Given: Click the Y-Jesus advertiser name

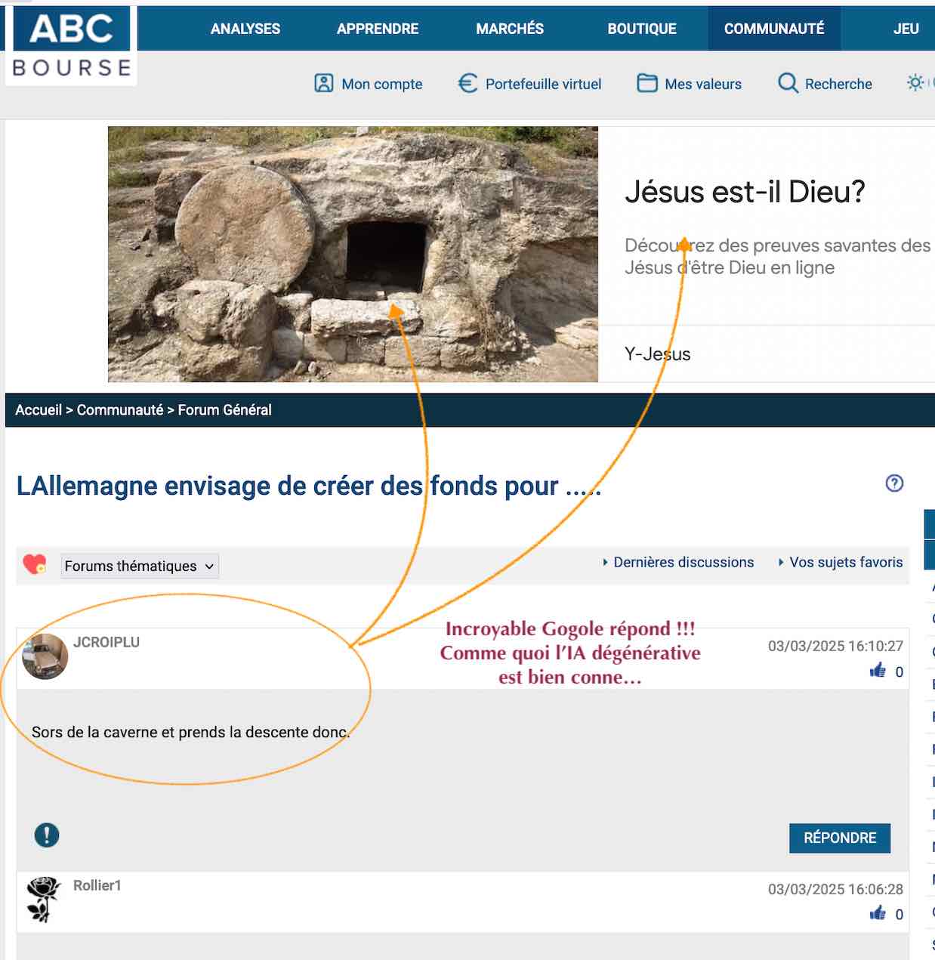Looking at the screenshot, I should [x=658, y=354].
